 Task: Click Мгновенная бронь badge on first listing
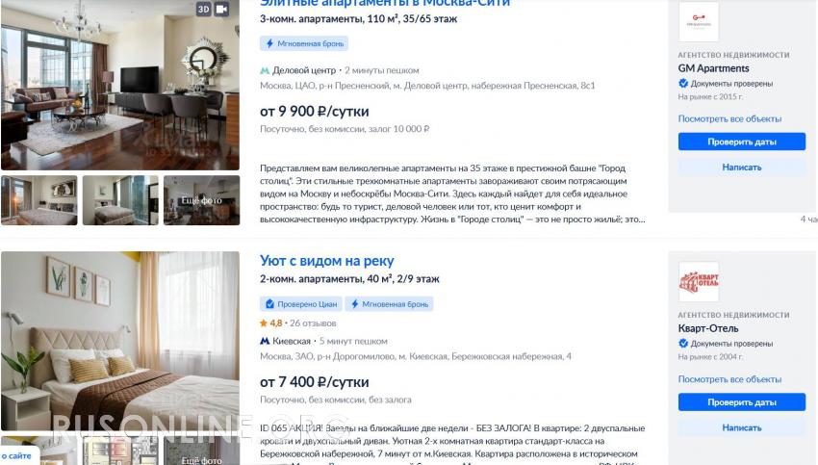point(304,43)
